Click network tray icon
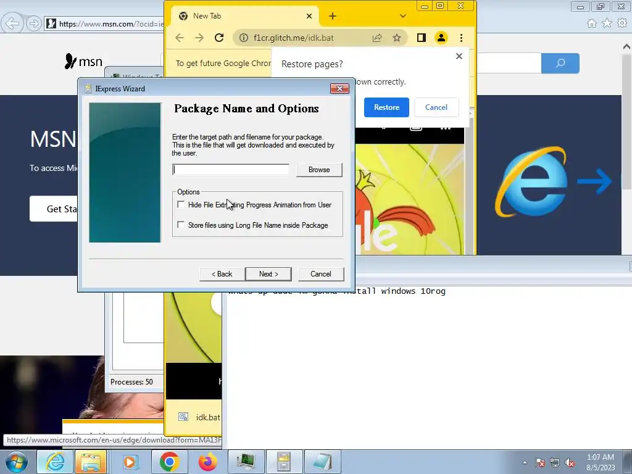 pyautogui.click(x=555, y=462)
